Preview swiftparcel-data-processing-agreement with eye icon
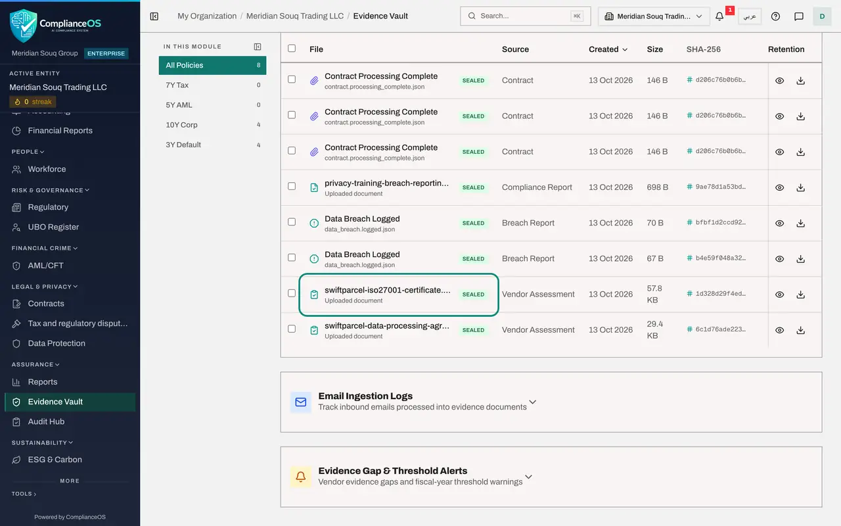This screenshot has height=526, width=841. 779,330
